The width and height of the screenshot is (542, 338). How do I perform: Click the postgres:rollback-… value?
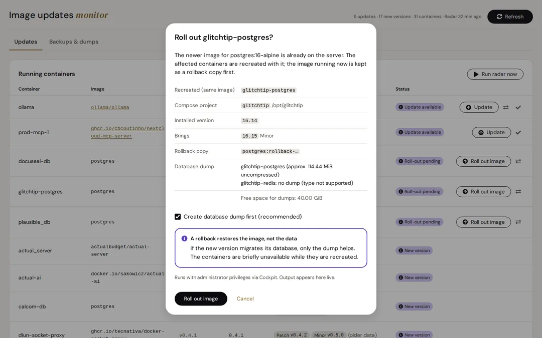click(270, 151)
